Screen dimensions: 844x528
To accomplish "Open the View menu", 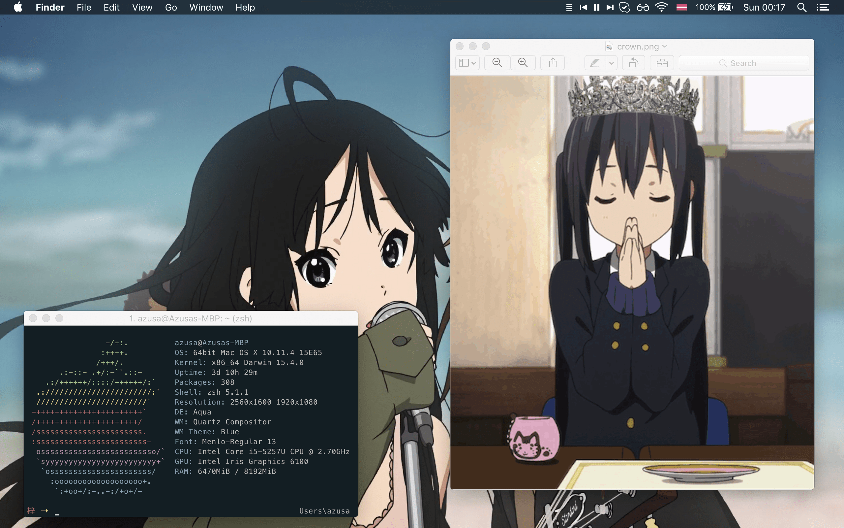I will (x=142, y=7).
